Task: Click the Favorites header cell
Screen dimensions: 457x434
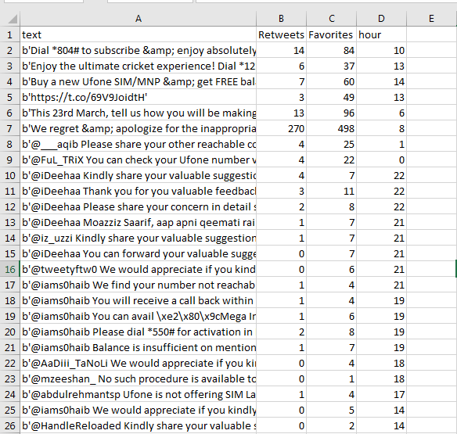Action: (331, 34)
